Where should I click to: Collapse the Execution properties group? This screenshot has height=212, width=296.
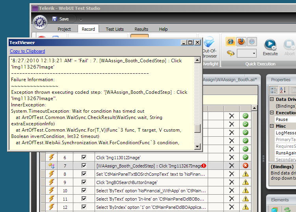[272, 113]
